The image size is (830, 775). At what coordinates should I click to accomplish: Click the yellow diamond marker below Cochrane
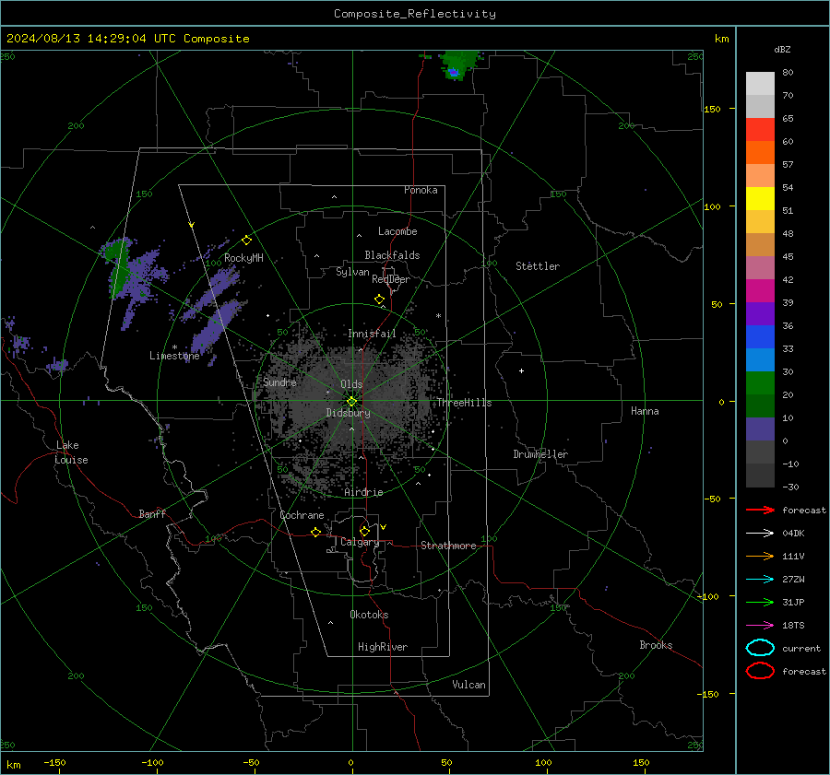(316, 533)
